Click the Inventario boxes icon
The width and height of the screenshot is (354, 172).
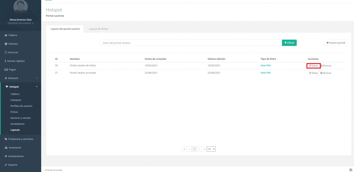6,148
